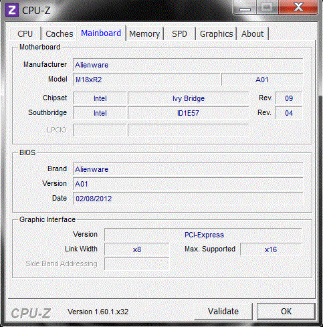Screen dimensions: 323x327
Task: Close the CPU-Z window
Action: pyautogui.click(x=298, y=7)
